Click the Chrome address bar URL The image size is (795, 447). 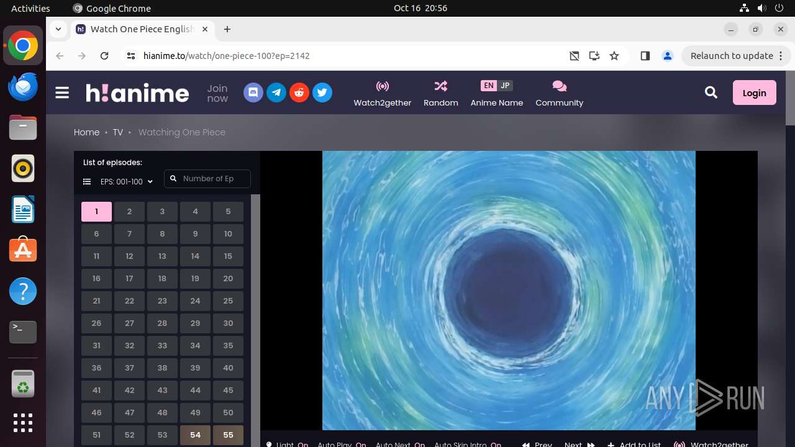point(227,56)
